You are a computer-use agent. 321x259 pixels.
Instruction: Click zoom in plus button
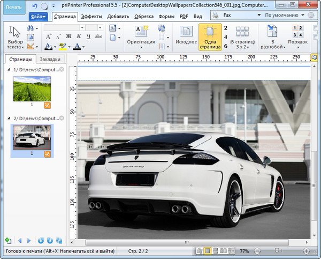pyautogui.click(x=306, y=251)
